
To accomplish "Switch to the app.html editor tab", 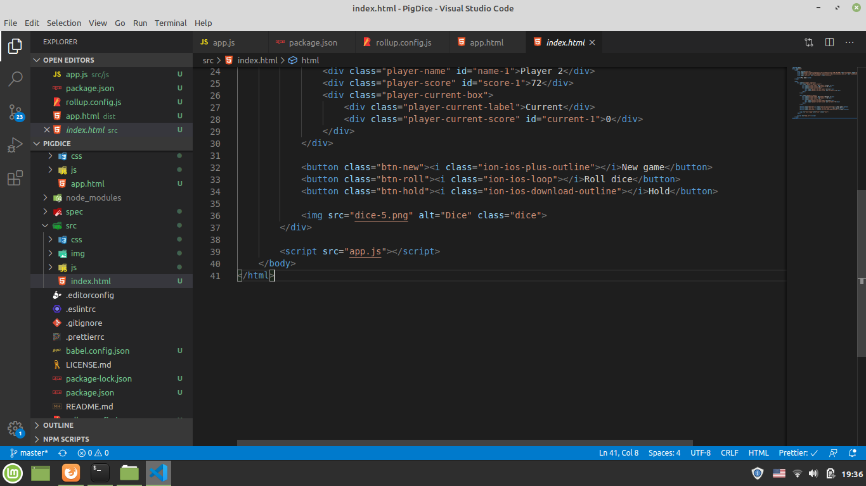I will (488, 42).
